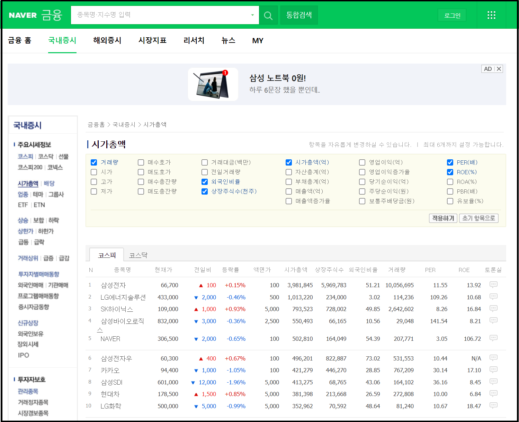Open 상한가 sidebar link
519x422 pixels.
pos(26,231)
